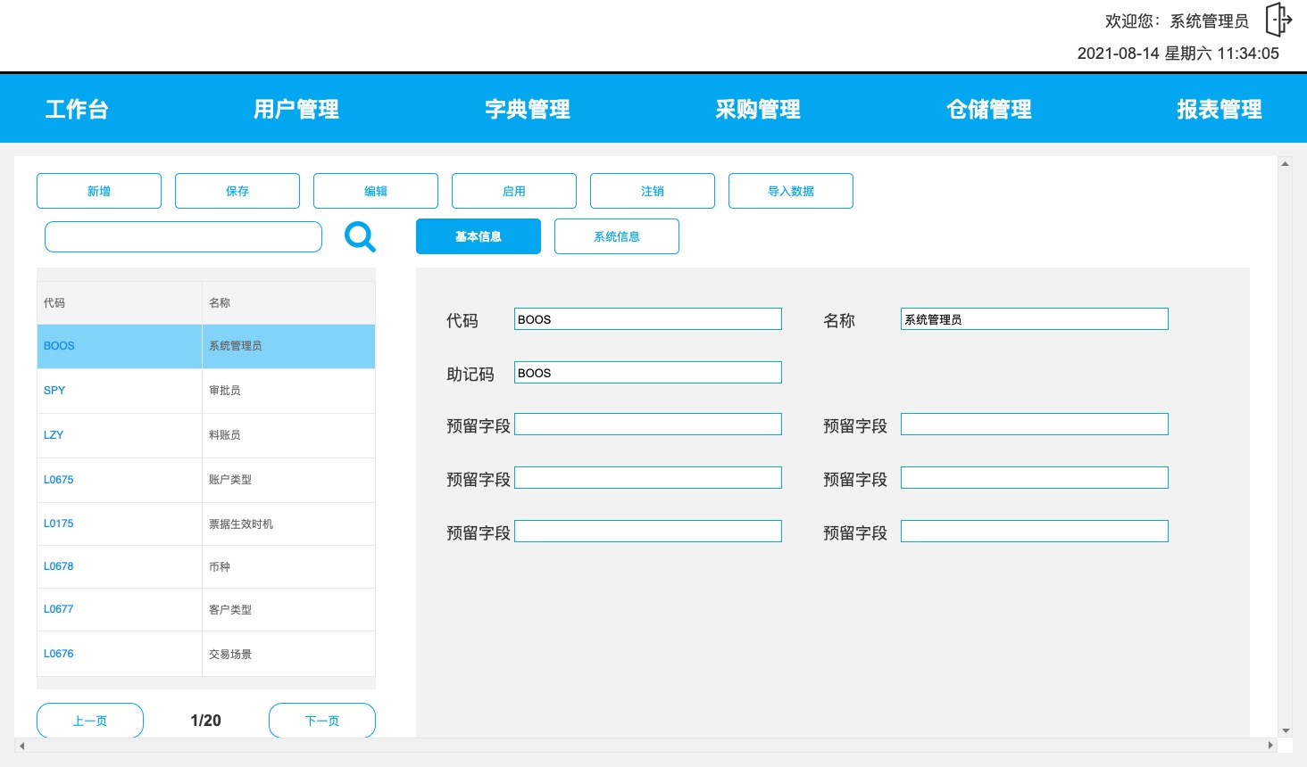Switch to the 系统信息 tab
Image resolution: width=1307 pixels, height=767 pixels.
pyautogui.click(x=616, y=236)
